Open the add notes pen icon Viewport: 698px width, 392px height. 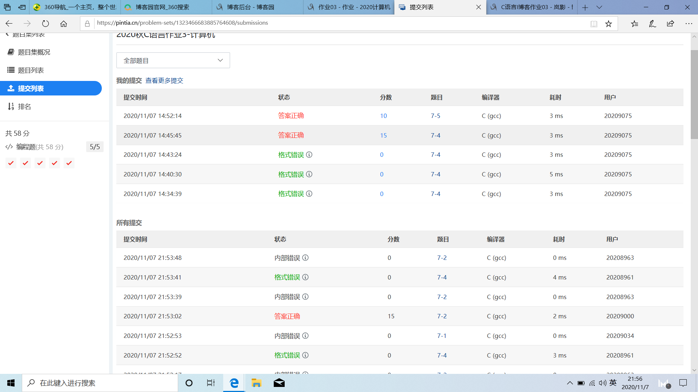tap(652, 24)
